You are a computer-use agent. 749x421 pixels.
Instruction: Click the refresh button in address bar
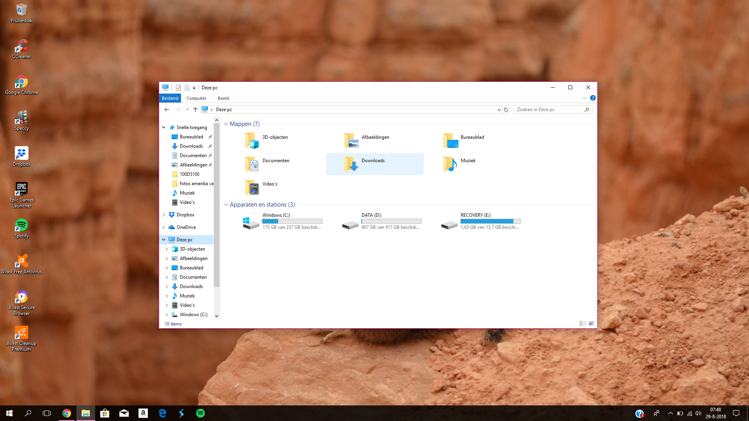pyautogui.click(x=506, y=110)
